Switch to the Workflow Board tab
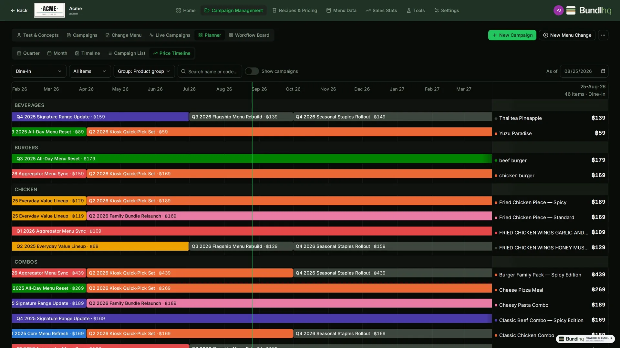Screen dimensions: 620x348 coord(249,35)
